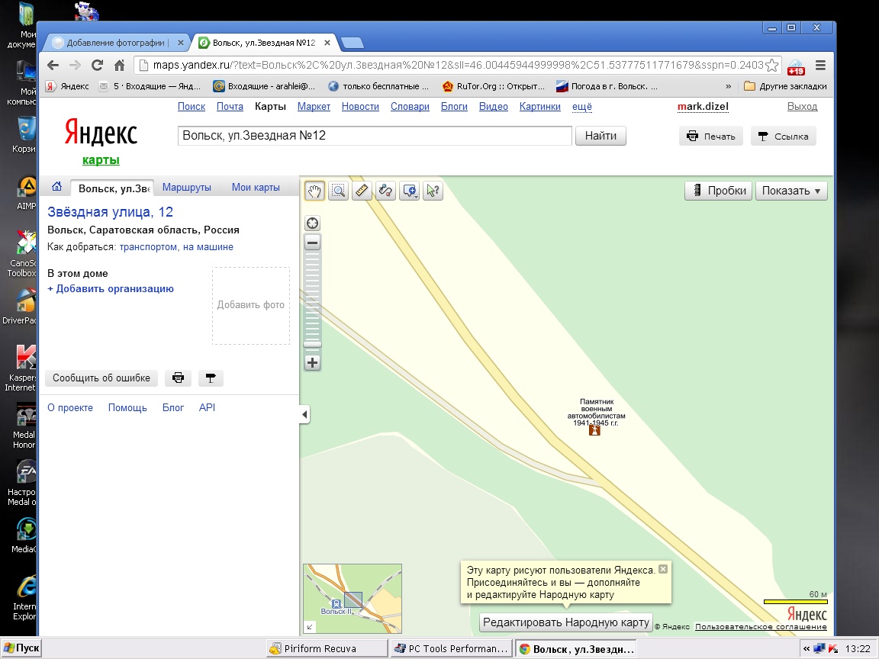879x659 pixels.
Task: Get directions by транспортом link
Action: point(150,247)
